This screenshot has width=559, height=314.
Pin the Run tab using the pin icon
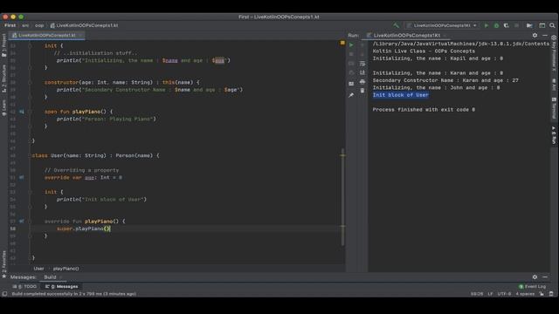pos(351,95)
